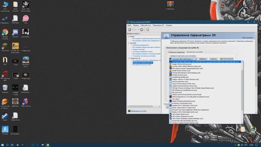Open Discord desktop shortcut
The image size is (261, 147).
tap(15, 33)
